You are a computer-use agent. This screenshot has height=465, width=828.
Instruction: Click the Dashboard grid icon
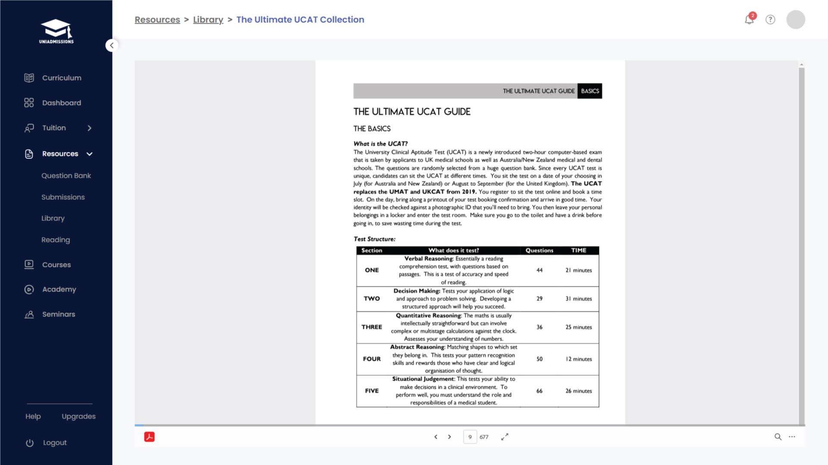tap(29, 103)
